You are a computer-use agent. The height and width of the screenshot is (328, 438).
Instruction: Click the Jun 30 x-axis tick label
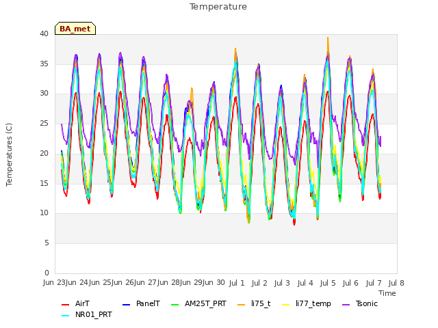(x=212, y=283)
